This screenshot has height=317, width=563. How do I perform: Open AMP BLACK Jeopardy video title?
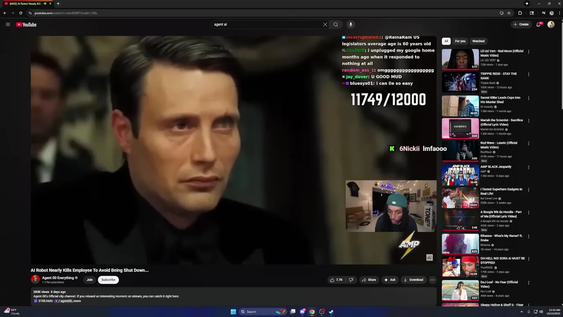(496, 167)
